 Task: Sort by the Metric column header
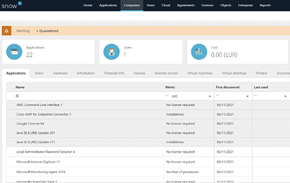pos(170,87)
